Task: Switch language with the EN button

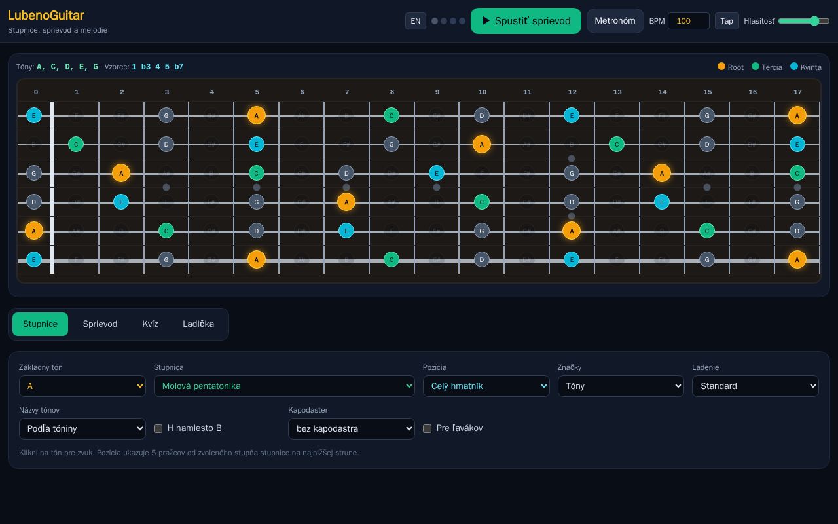Action: [416, 21]
